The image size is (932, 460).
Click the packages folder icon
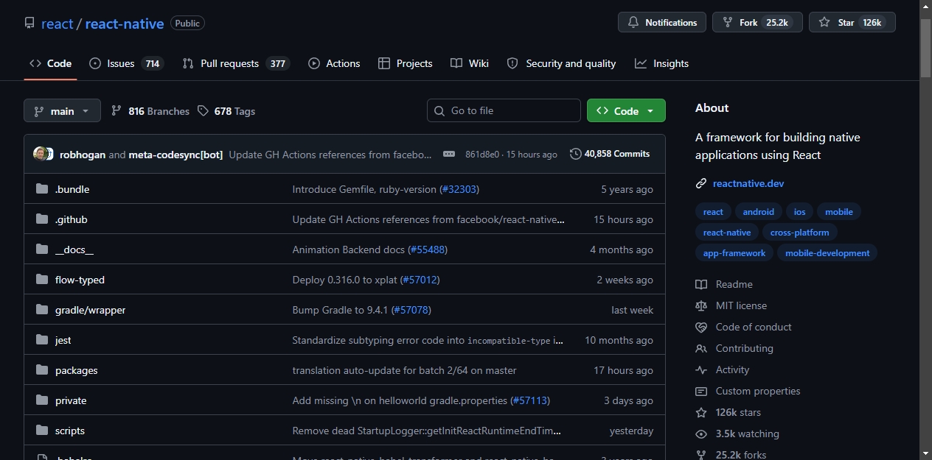[42, 370]
